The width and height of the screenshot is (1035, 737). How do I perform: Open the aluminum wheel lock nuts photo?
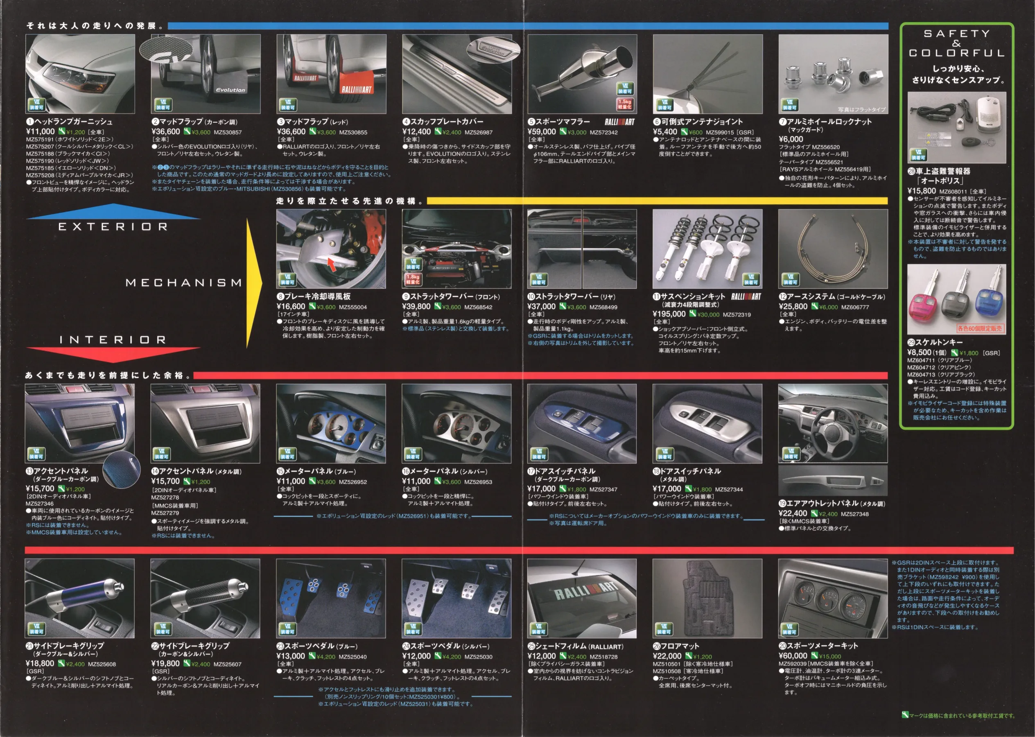tap(833, 74)
